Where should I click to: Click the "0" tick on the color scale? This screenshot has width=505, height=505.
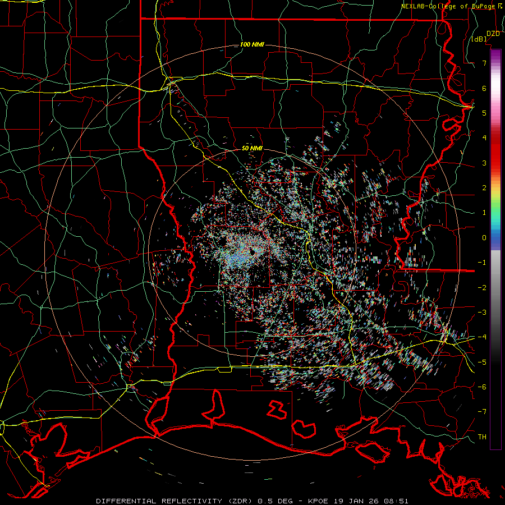coord(484,238)
